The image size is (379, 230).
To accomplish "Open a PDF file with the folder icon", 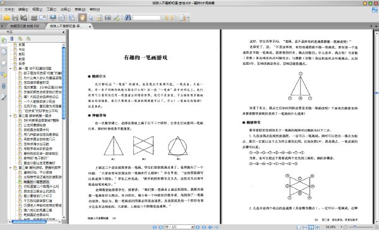I will [6, 18].
